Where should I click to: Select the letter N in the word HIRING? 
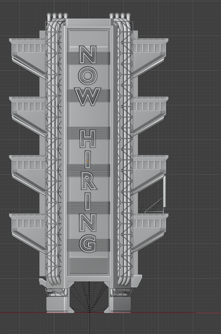pos(88,223)
